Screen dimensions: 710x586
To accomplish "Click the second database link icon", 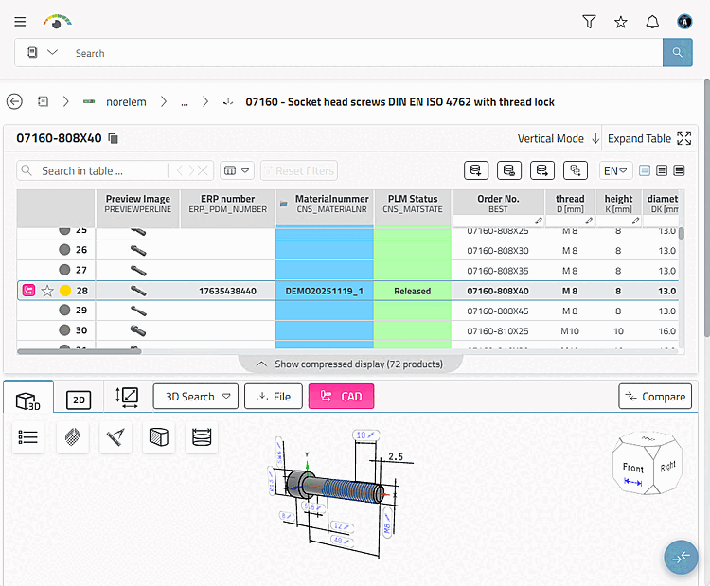I will [x=509, y=170].
